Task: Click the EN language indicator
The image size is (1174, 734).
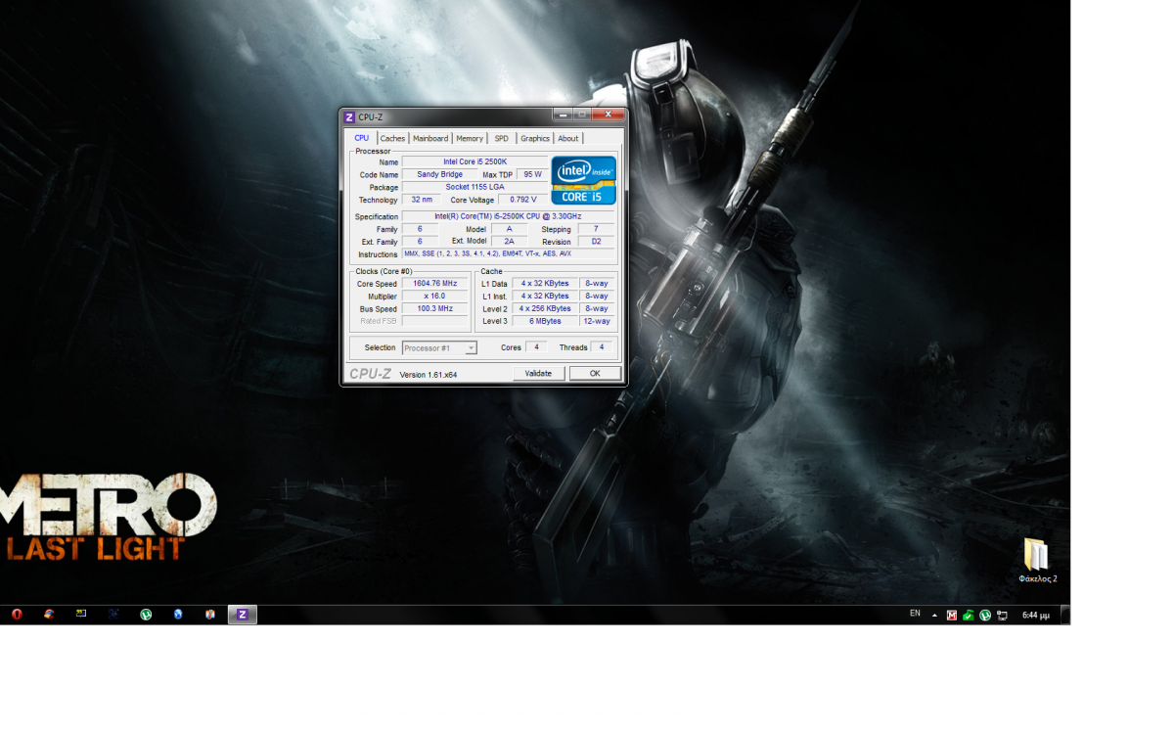Action: 915,614
